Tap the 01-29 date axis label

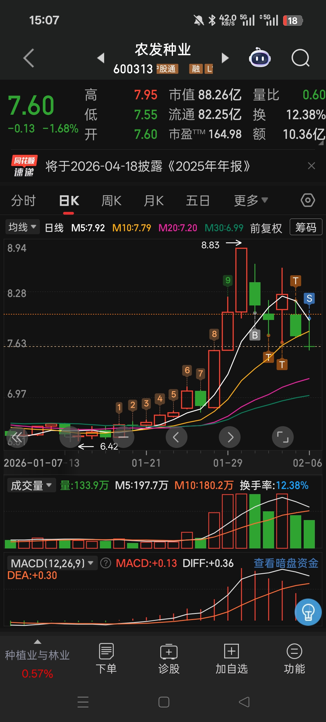tap(228, 463)
